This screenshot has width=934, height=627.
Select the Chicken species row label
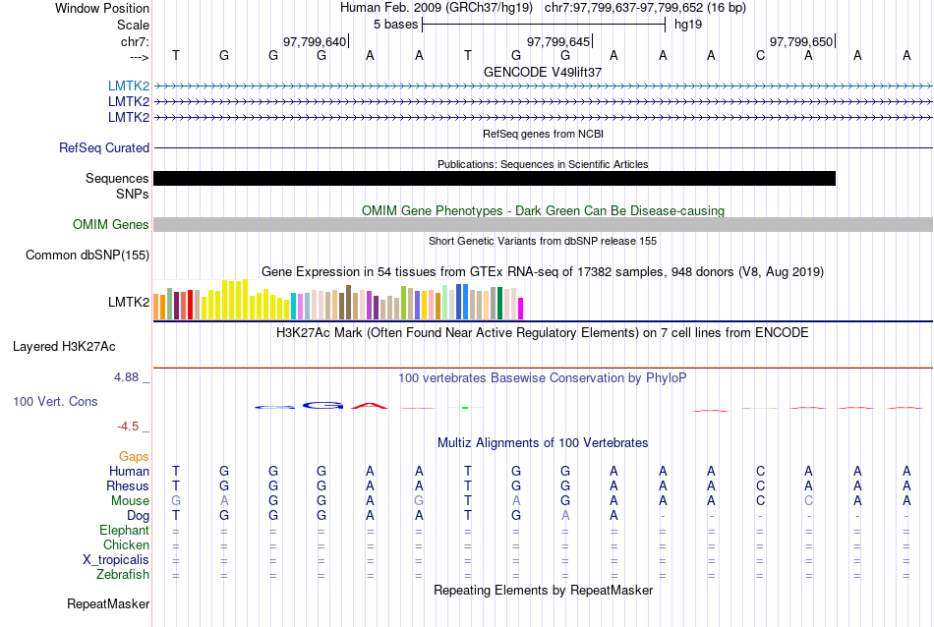tap(126, 544)
